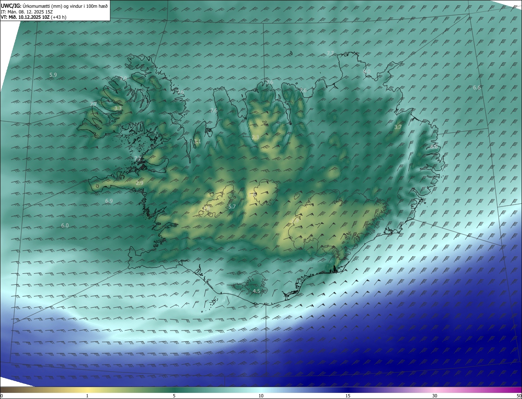
Task: Click the colorbar tick label 0
Action: tap(2, 396)
